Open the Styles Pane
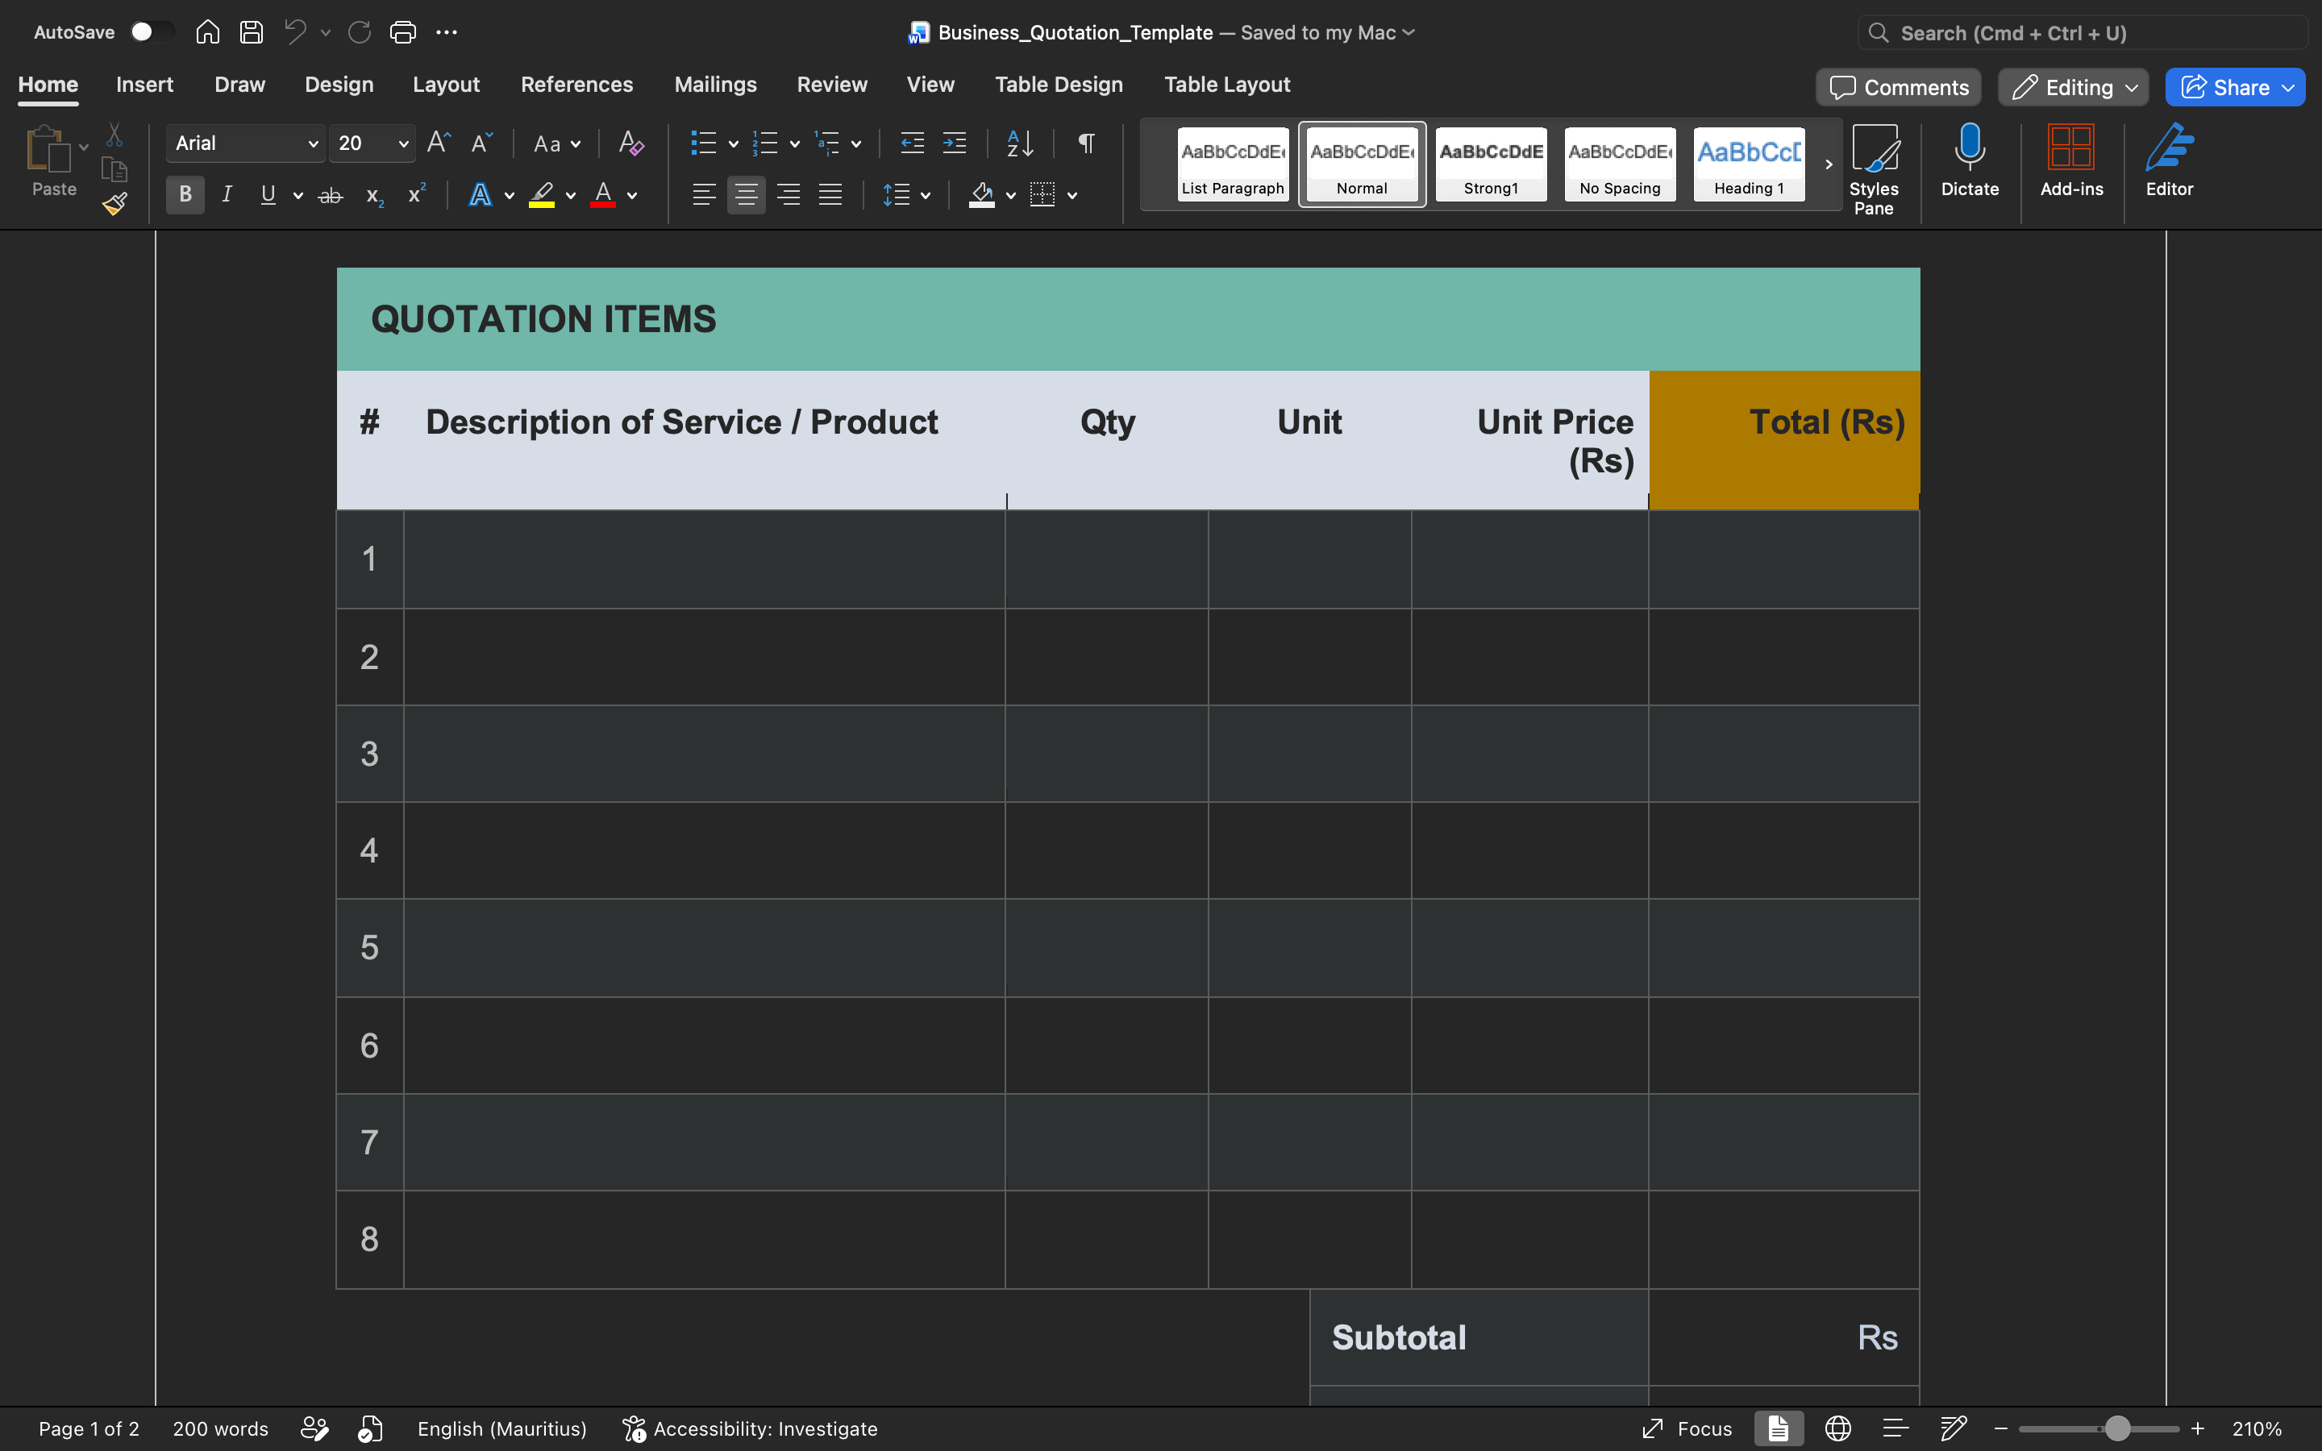Screen dimensions: 2322x1451 click(x=1874, y=169)
